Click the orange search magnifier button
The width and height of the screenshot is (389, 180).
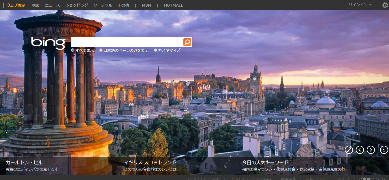click(187, 42)
